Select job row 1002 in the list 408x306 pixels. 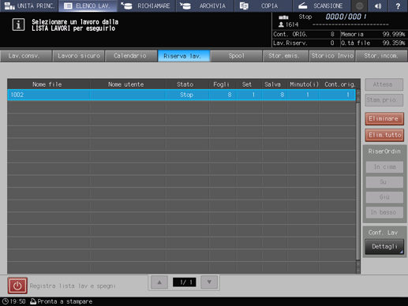click(x=182, y=95)
